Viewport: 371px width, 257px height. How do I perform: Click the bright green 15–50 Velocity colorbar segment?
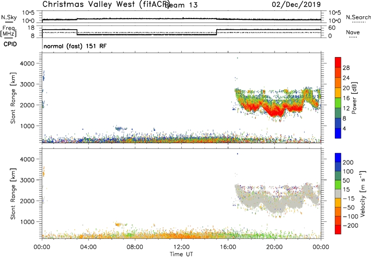(x=338, y=185)
